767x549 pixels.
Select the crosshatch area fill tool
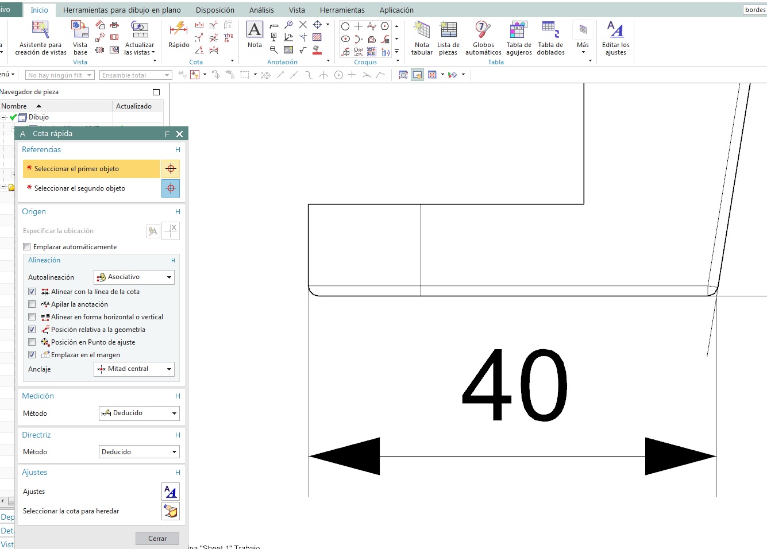point(317,37)
